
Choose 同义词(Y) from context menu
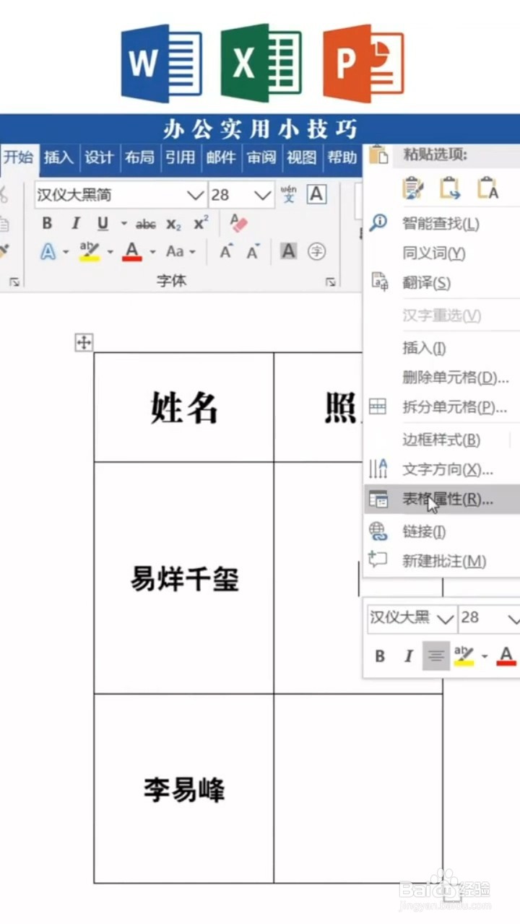pos(441,253)
